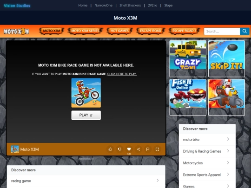Click in the Search input field

pos(222,31)
